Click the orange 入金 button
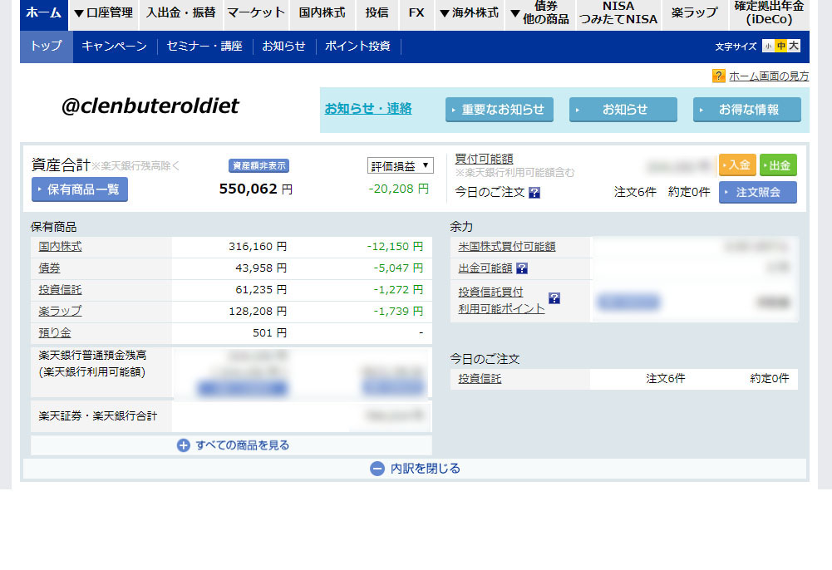This screenshot has height=570, width=832. pyautogui.click(x=737, y=165)
